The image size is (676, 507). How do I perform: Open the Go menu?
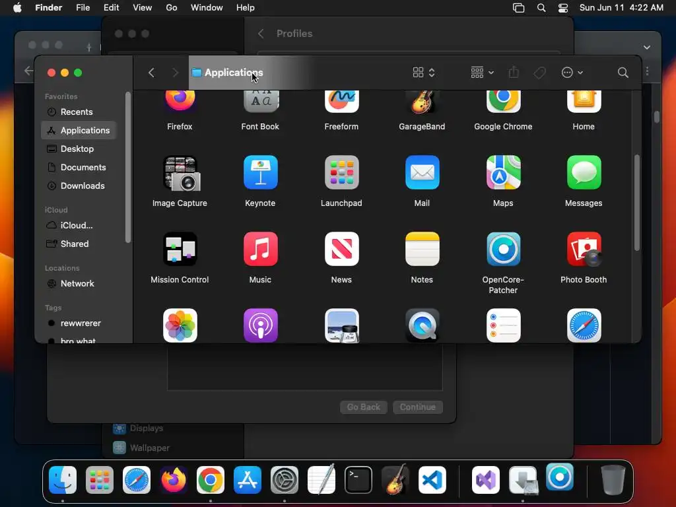(172, 8)
